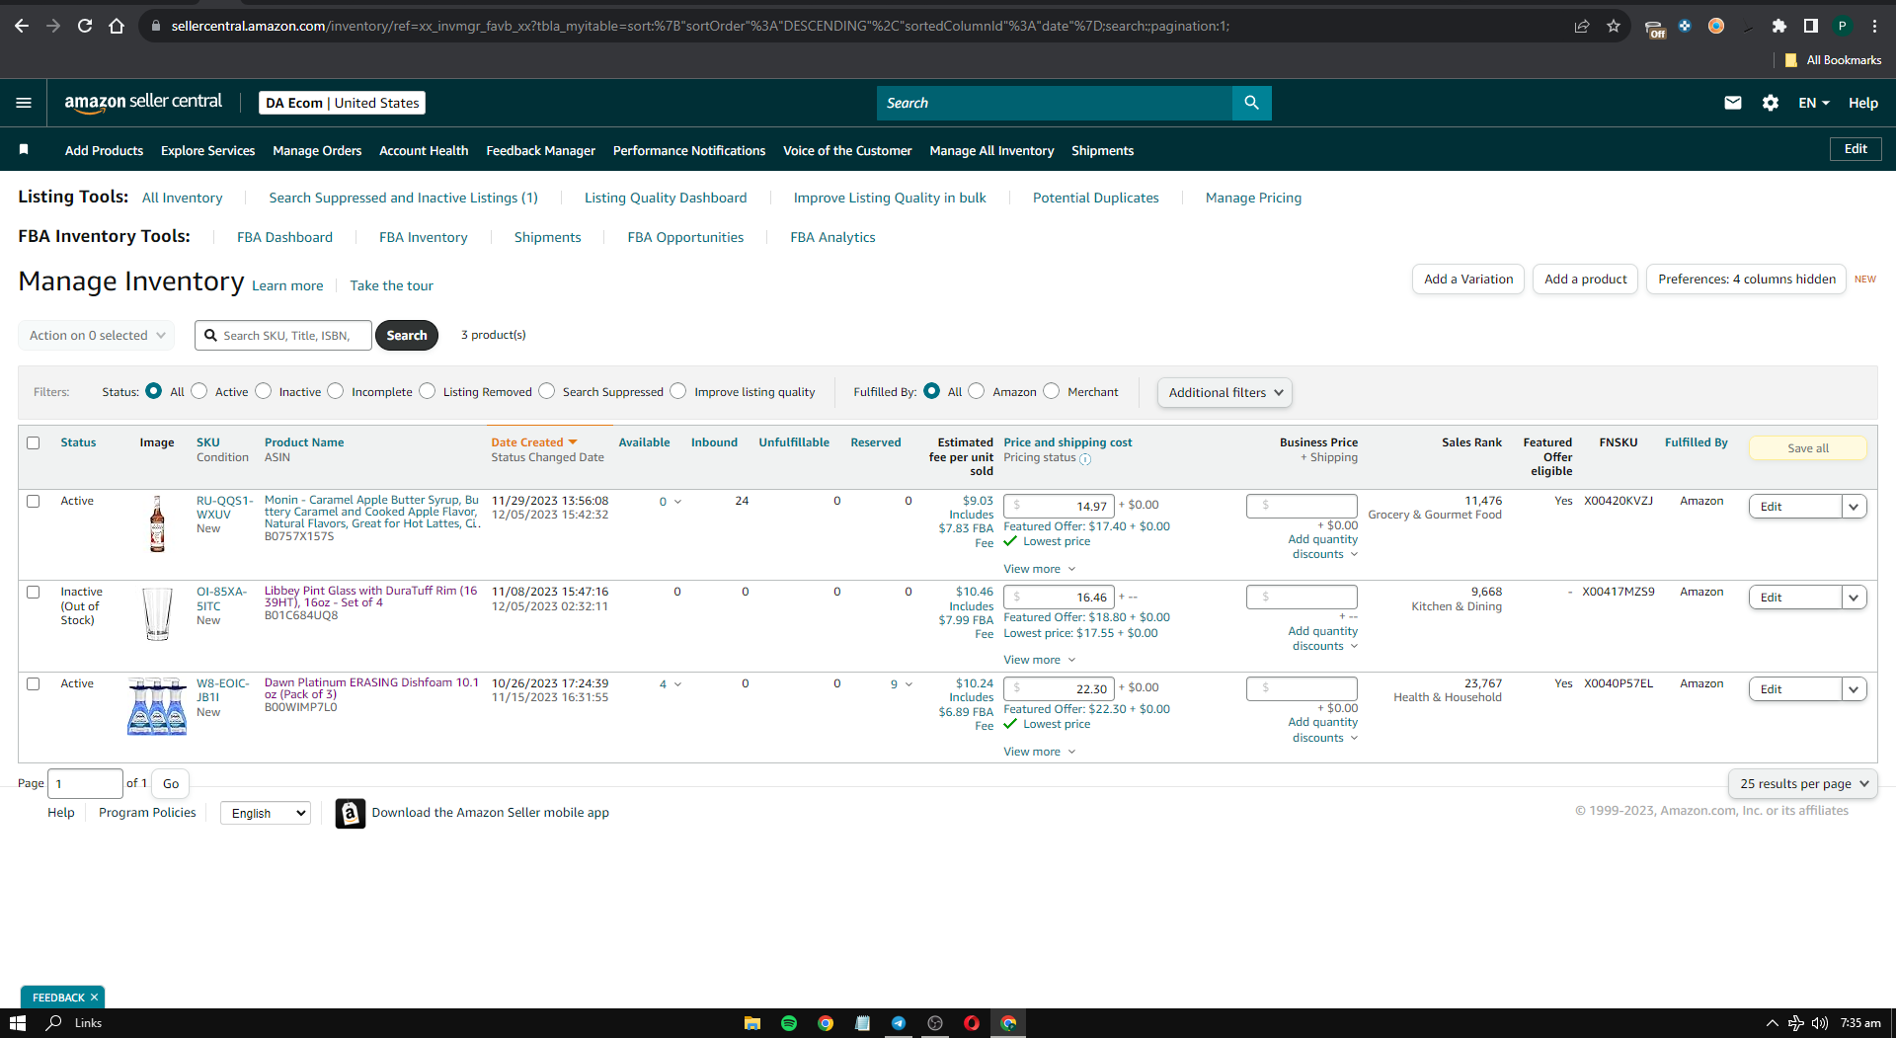Open File Explorer from taskbar
The width and height of the screenshot is (1896, 1038).
point(752,1023)
